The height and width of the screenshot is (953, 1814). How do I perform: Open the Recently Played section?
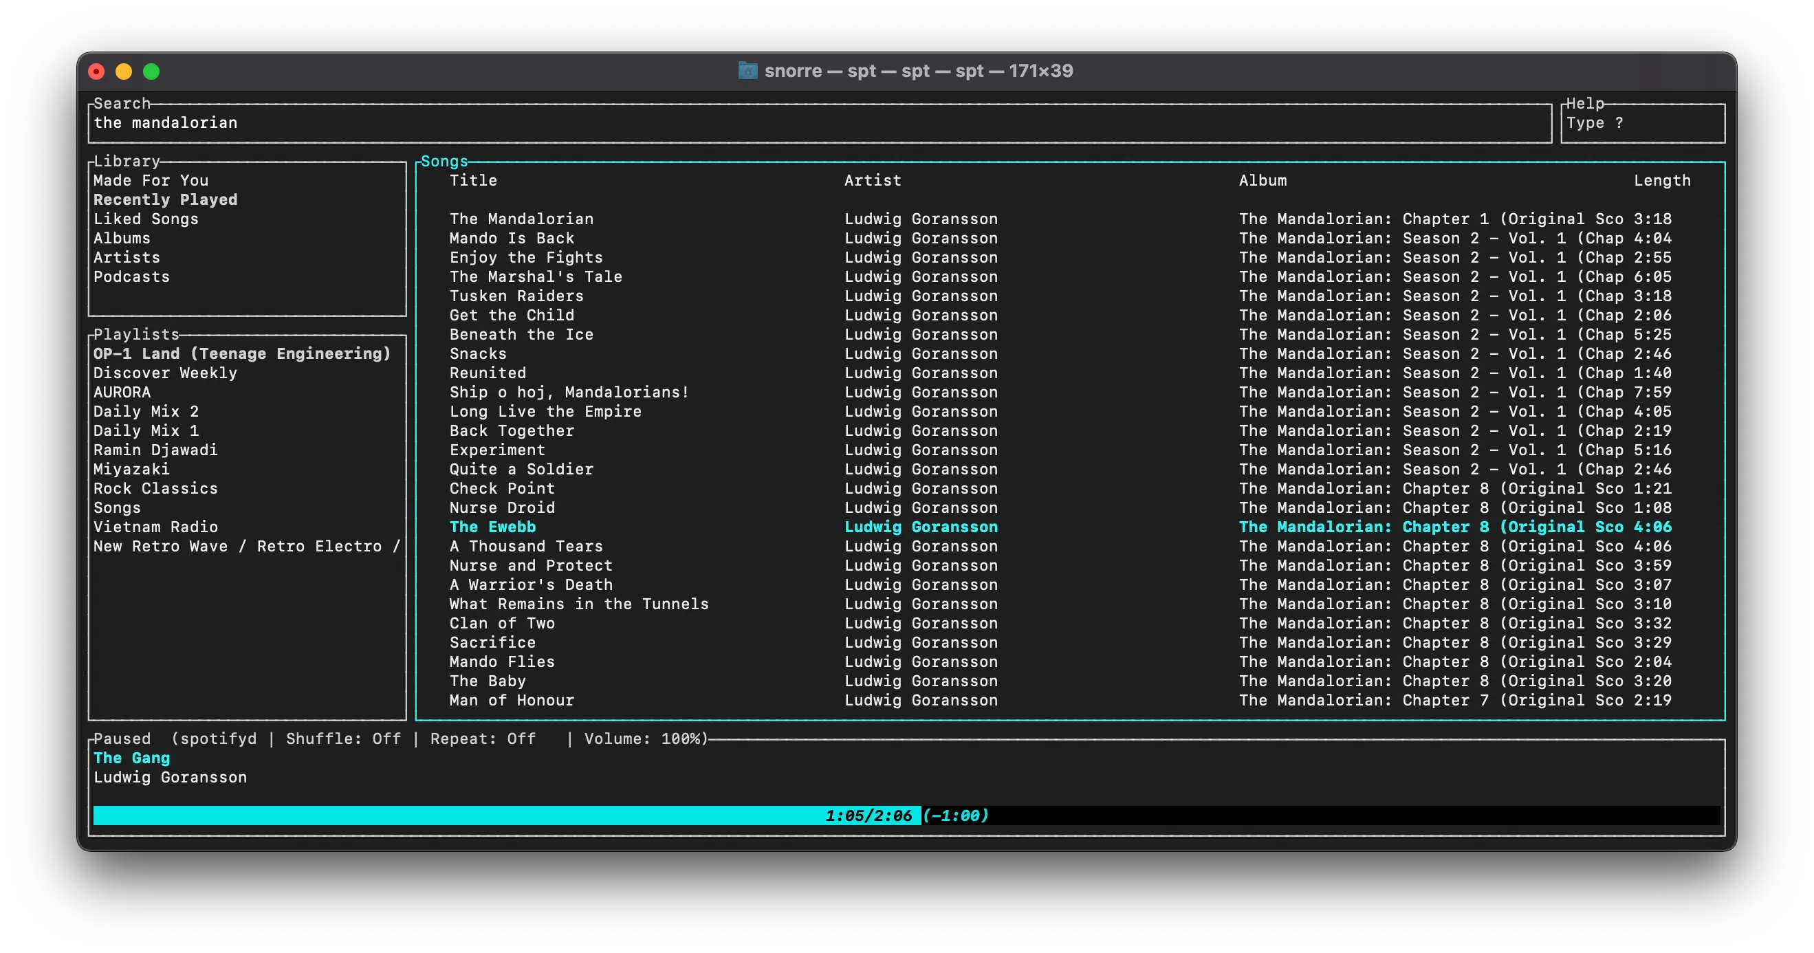[166, 199]
